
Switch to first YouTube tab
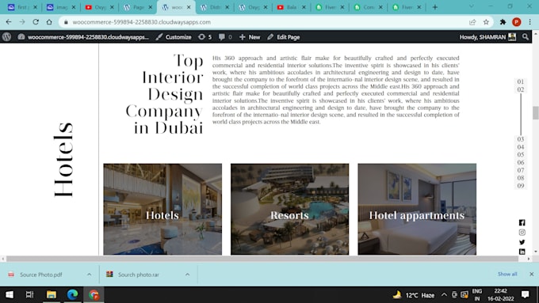(99, 7)
